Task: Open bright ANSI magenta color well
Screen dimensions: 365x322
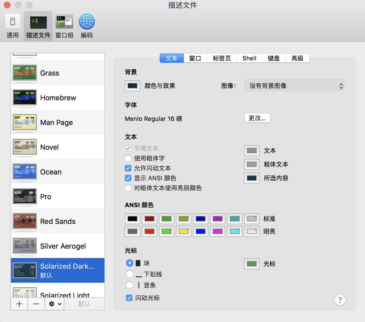Action: (x=218, y=231)
